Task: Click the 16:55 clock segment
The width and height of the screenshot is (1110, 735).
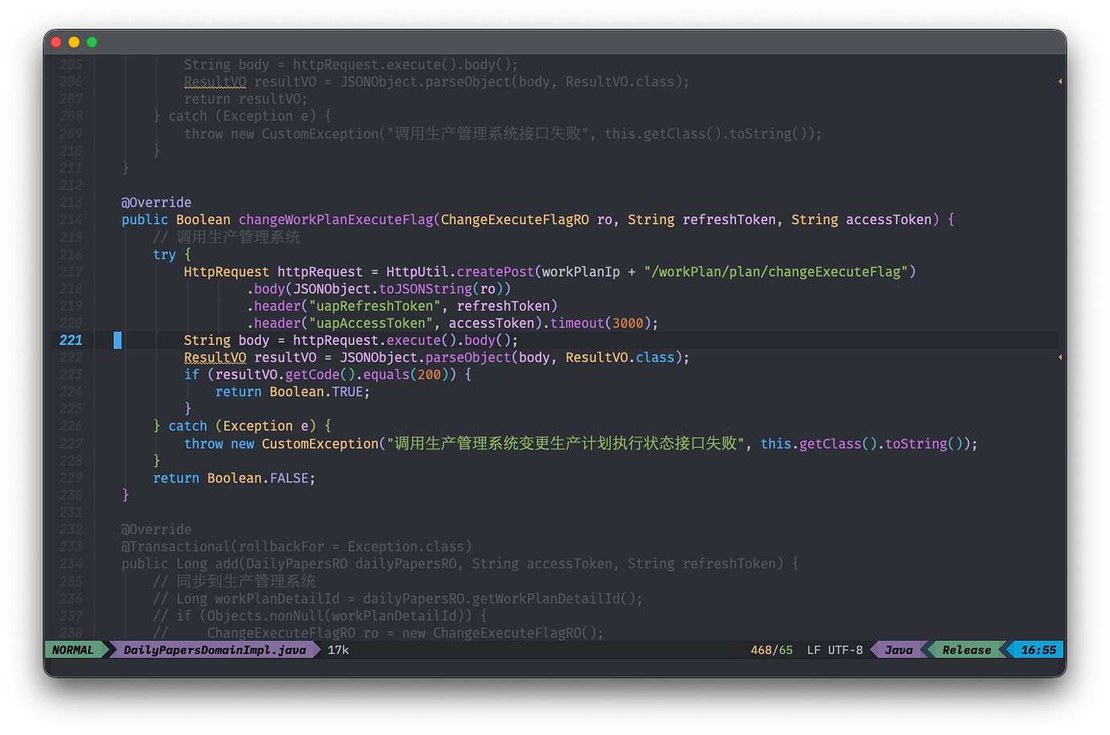Action: pyautogui.click(x=1038, y=650)
